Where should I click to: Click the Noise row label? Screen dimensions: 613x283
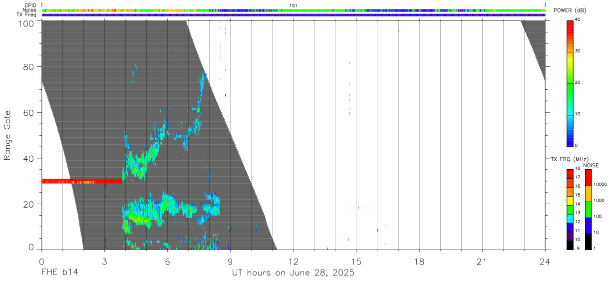[29, 10]
